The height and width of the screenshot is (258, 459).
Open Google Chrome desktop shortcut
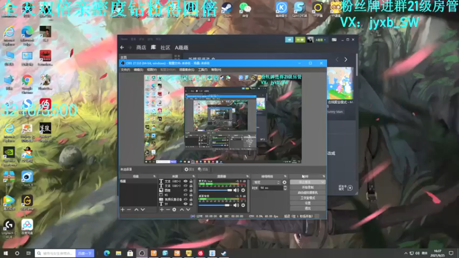click(x=27, y=83)
